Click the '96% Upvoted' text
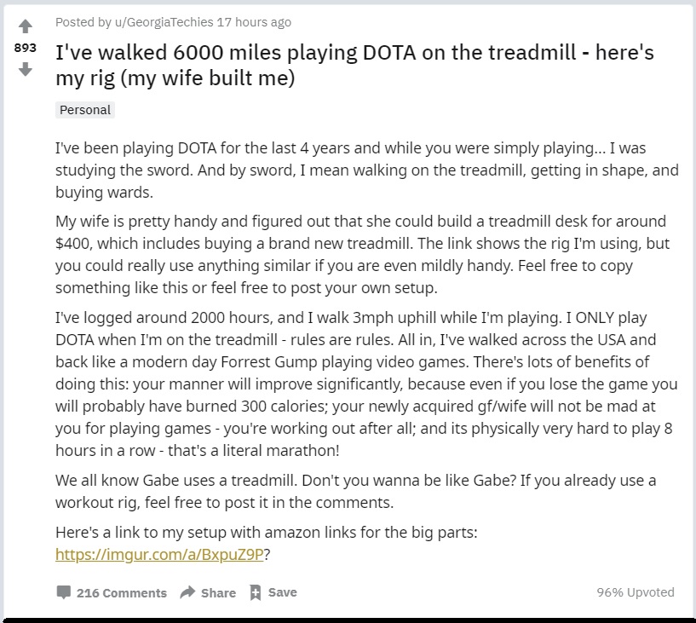Screen dimensions: 696x623 click(636, 591)
